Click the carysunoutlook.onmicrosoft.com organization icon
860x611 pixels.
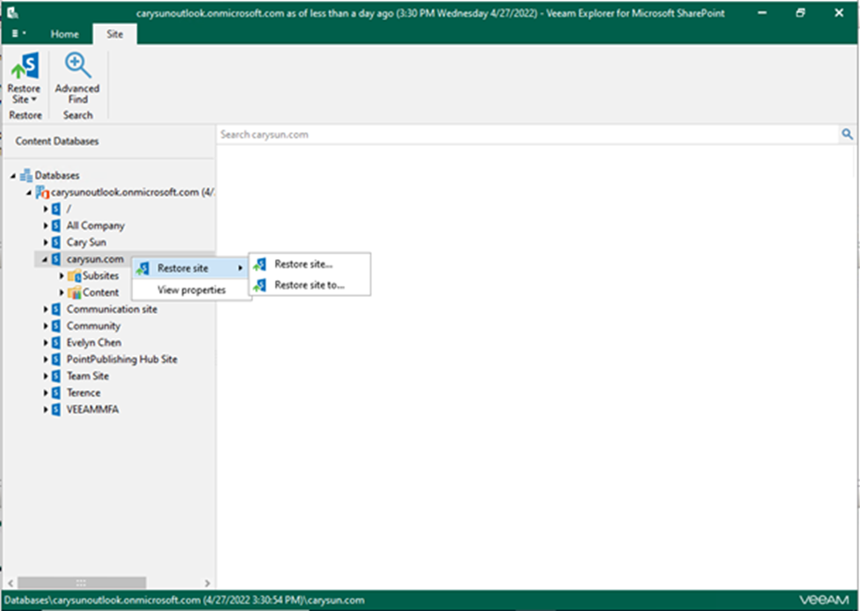[x=43, y=192]
